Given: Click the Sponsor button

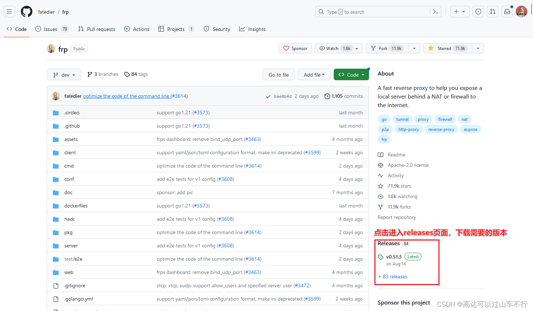Looking at the screenshot, I should pos(295,48).
